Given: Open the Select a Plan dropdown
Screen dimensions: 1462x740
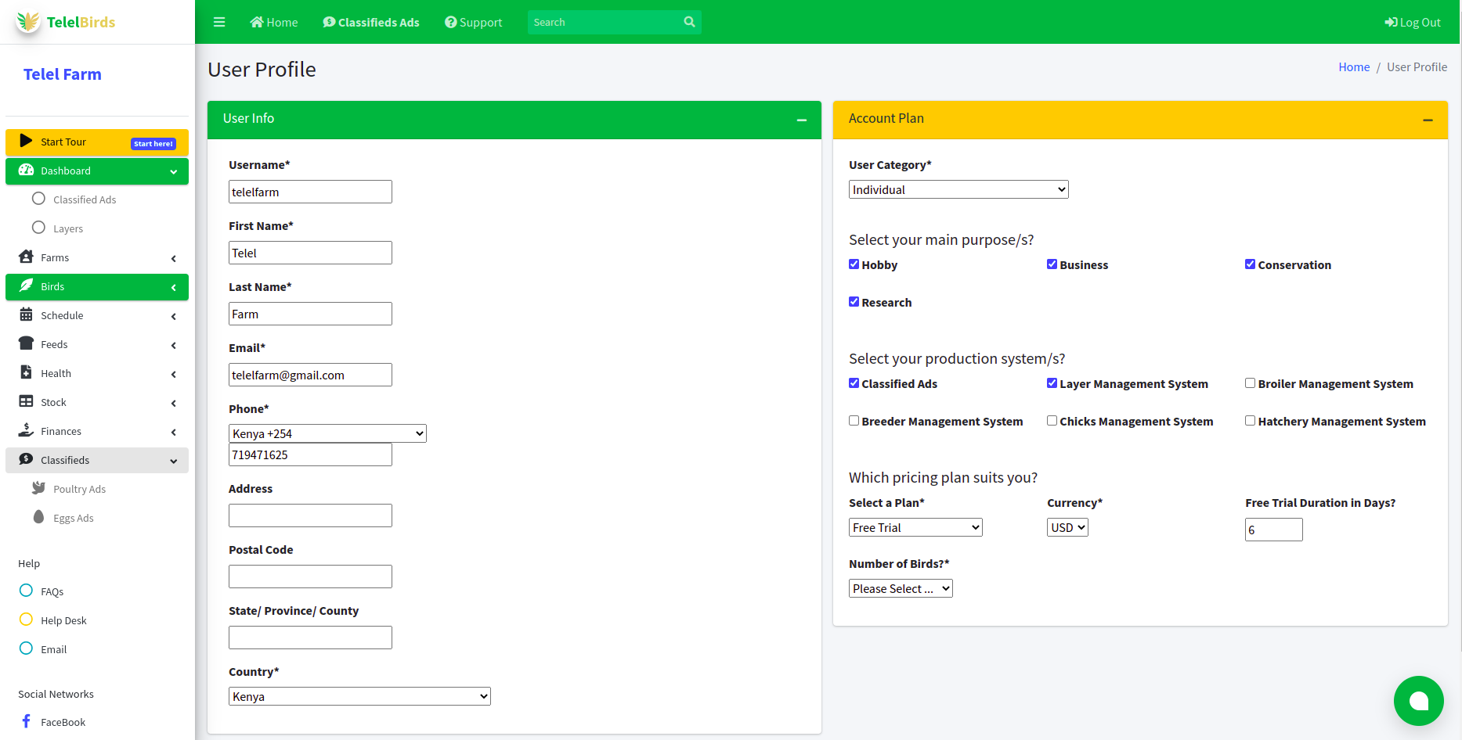Looking at the screenshot, I should (915, 527).
